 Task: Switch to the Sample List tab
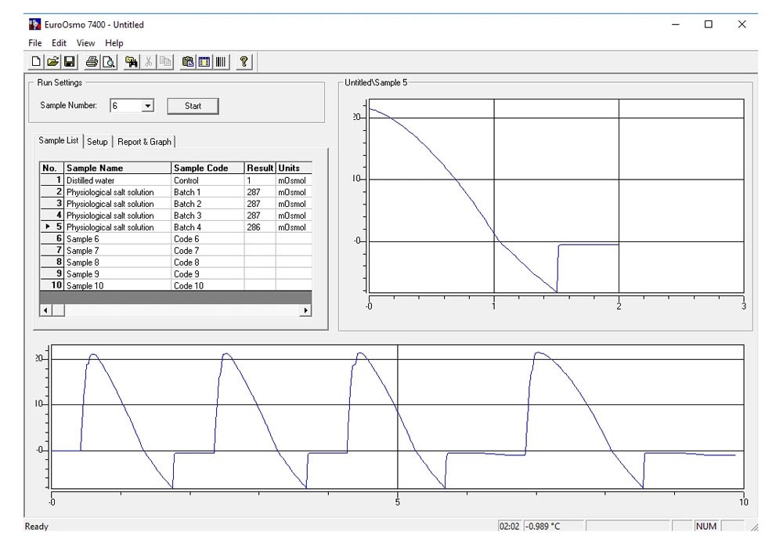[59, 140]
